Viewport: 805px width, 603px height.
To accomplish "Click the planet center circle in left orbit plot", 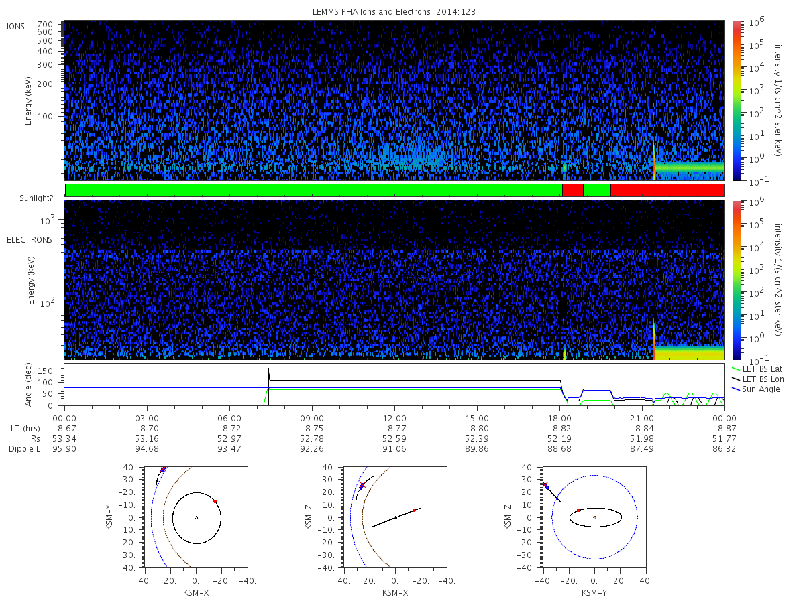I will 196,517.
